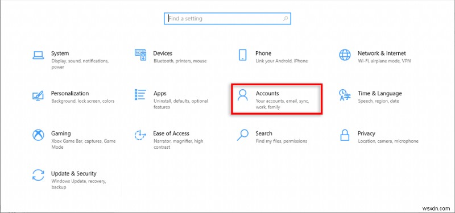Open the Phone settings heading
455x213 pixels.
pos(263,53)
